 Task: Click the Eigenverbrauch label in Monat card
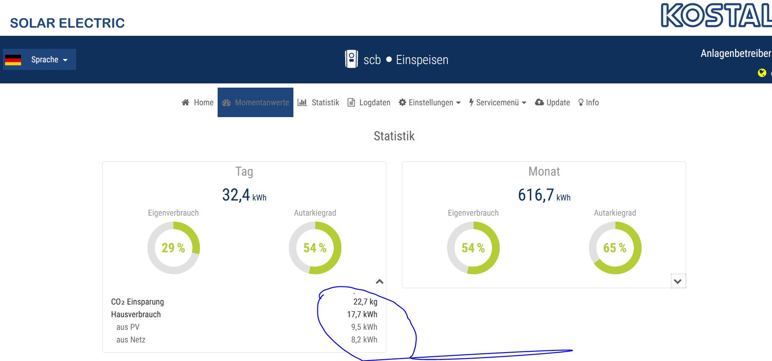click(x=473, y=213)
